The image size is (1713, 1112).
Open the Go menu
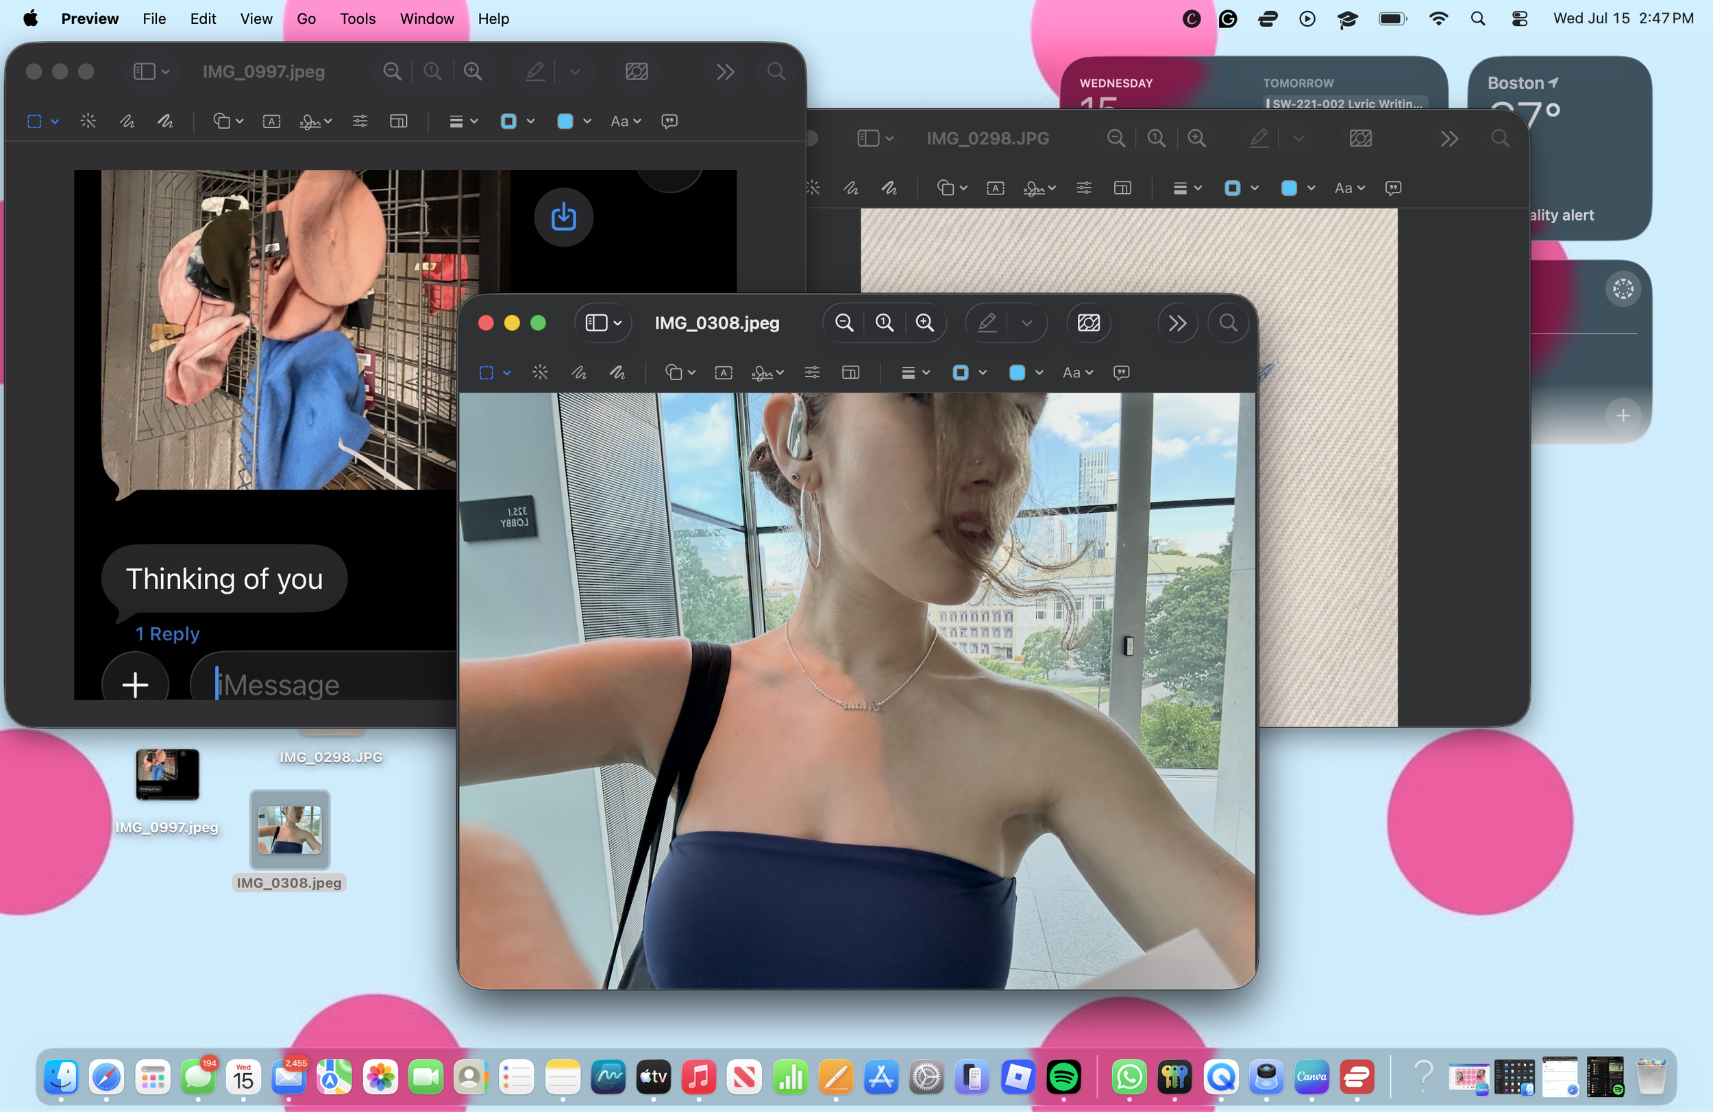click(306, 18)
